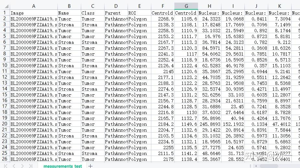Select the cell with value 2145
The image size is (300, 168).
163,71
